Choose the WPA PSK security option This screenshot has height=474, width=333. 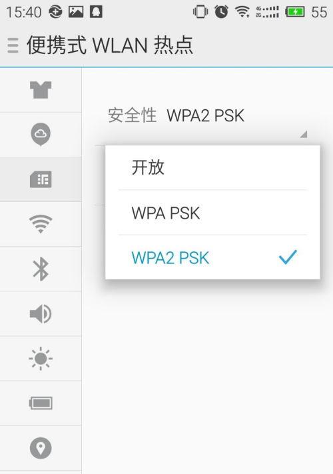coord(212,213)
